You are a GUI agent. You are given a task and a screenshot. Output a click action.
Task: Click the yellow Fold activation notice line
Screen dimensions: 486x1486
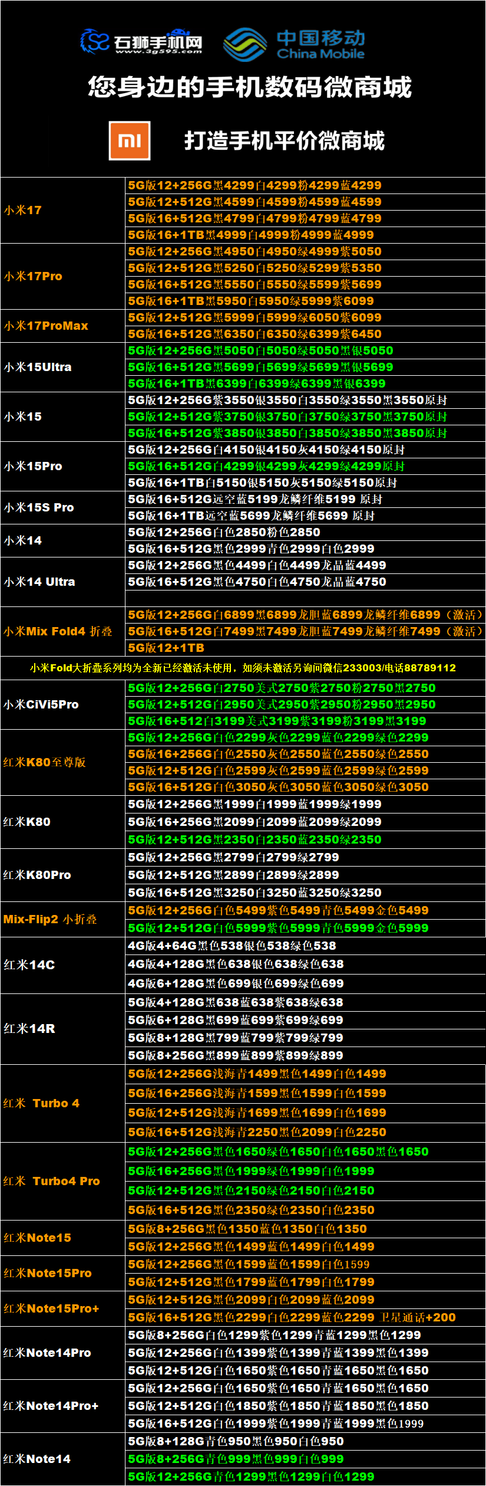point(243,668)
